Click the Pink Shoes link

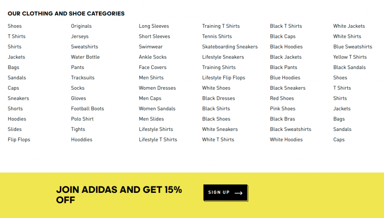(283, 108)
